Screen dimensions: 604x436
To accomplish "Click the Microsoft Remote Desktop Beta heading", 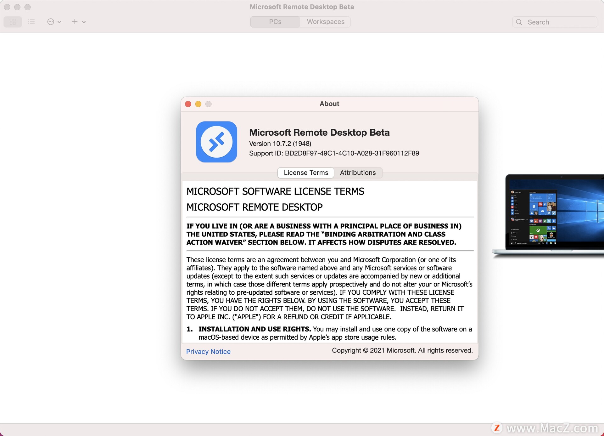I will [x=319, y=133].
